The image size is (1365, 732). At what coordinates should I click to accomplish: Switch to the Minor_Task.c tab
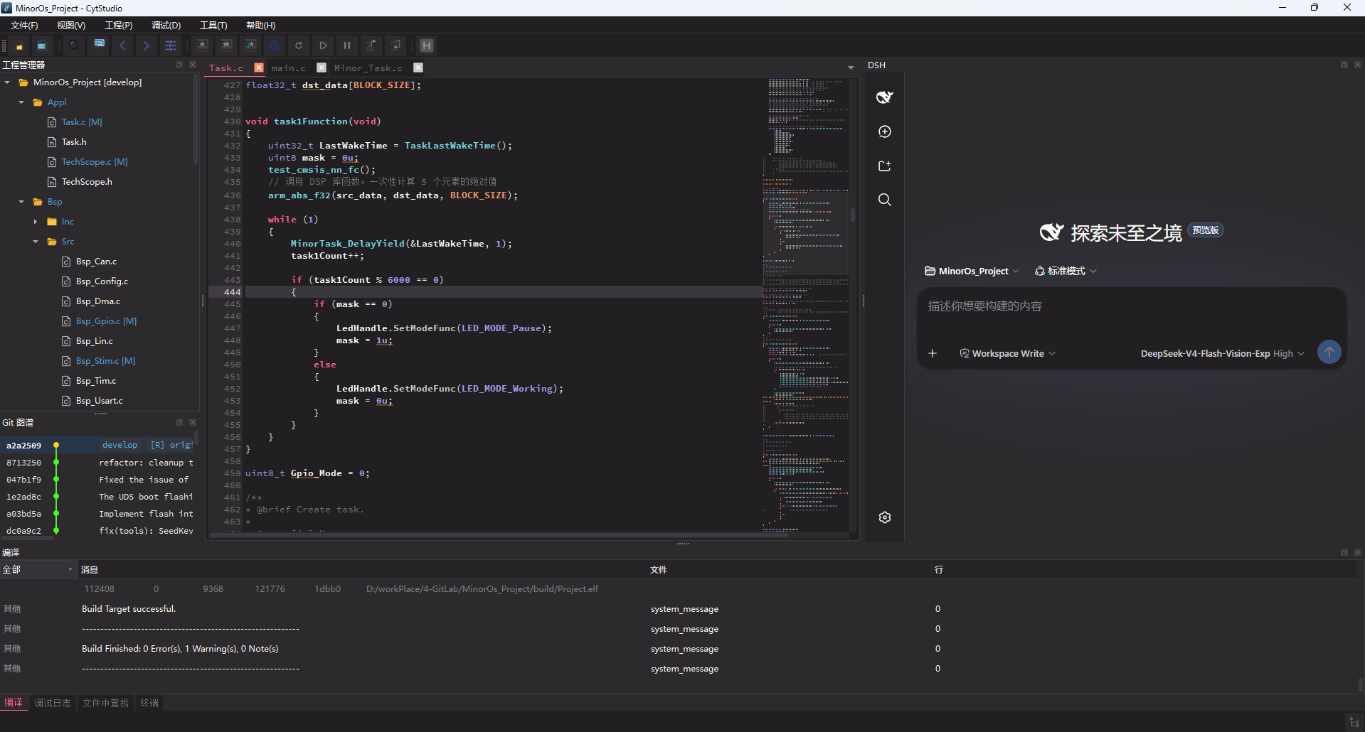pos(368,68)
